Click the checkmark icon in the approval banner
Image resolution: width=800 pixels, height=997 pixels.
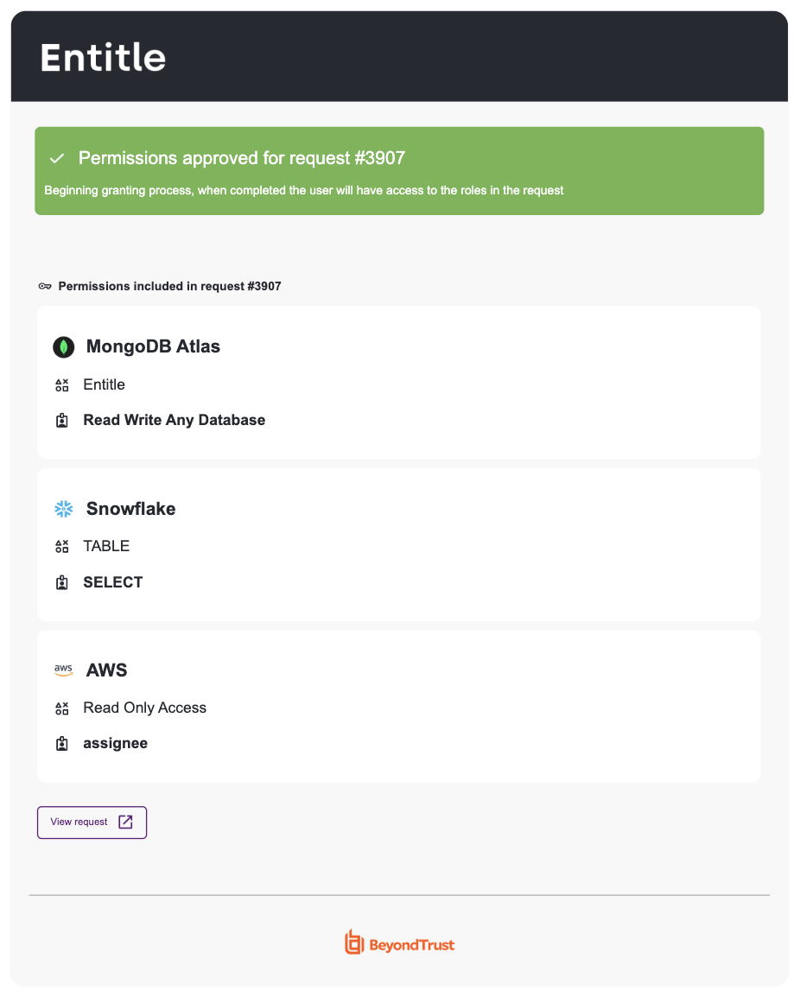(x=57, y=158)
